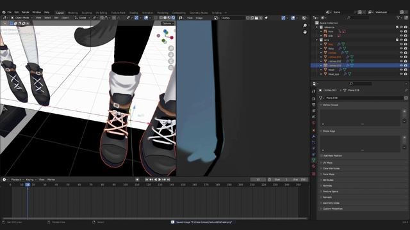Disable rendering of clothes.002 object
This screenshot has width=410, height=230.
click(x=406, y=61)
